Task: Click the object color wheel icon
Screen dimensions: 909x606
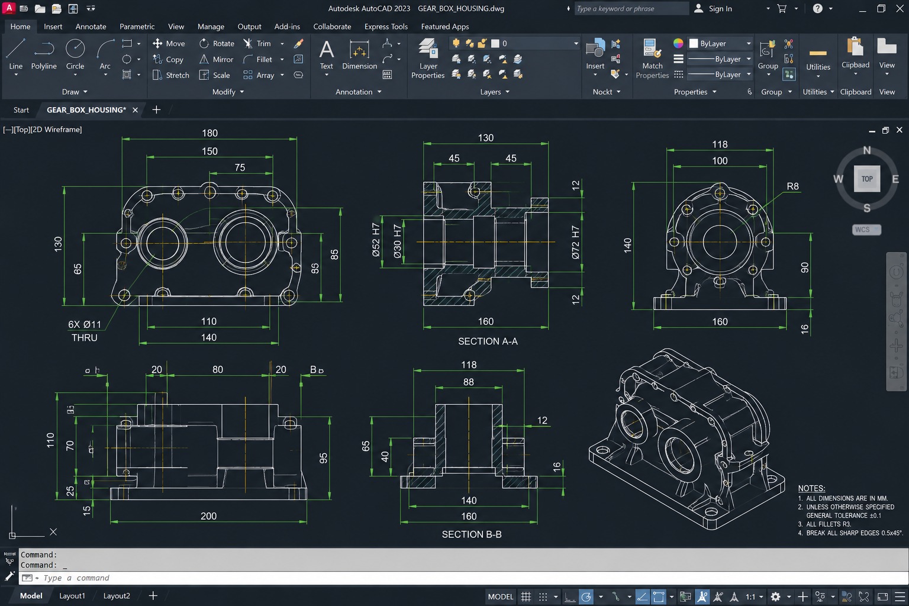Action: click(x=678, y=43)
